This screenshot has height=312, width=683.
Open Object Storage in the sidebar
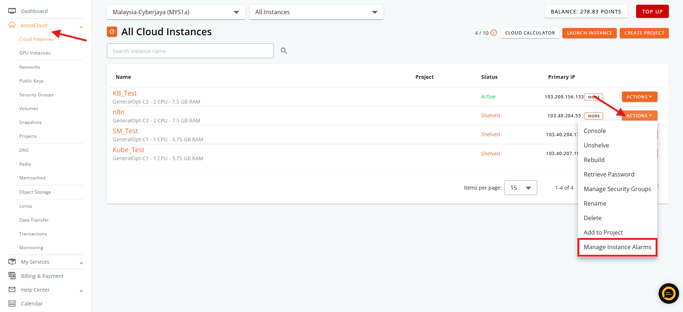coord(35,192)
